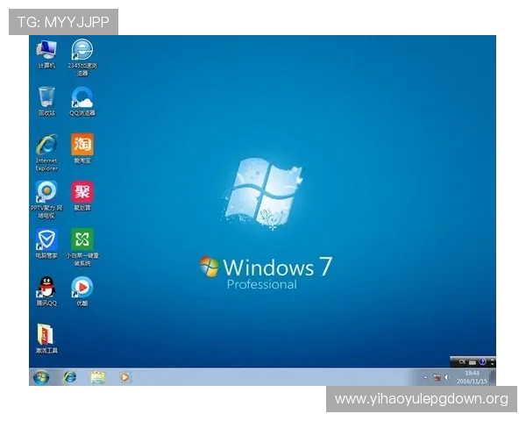The image size is (526, 421).
Task: Launch Youku video player shortcut
Action: pyautogui.click(x=82, y=287)
